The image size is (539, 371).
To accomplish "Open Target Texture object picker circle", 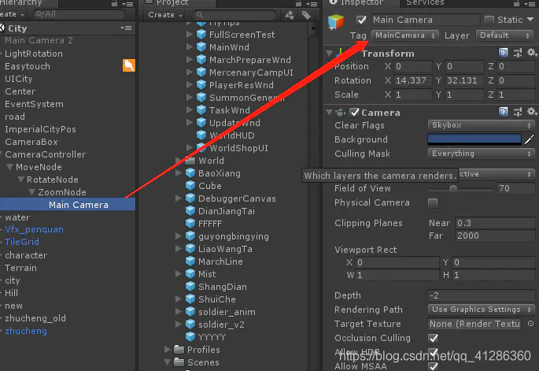I will [x=531, y=324].
